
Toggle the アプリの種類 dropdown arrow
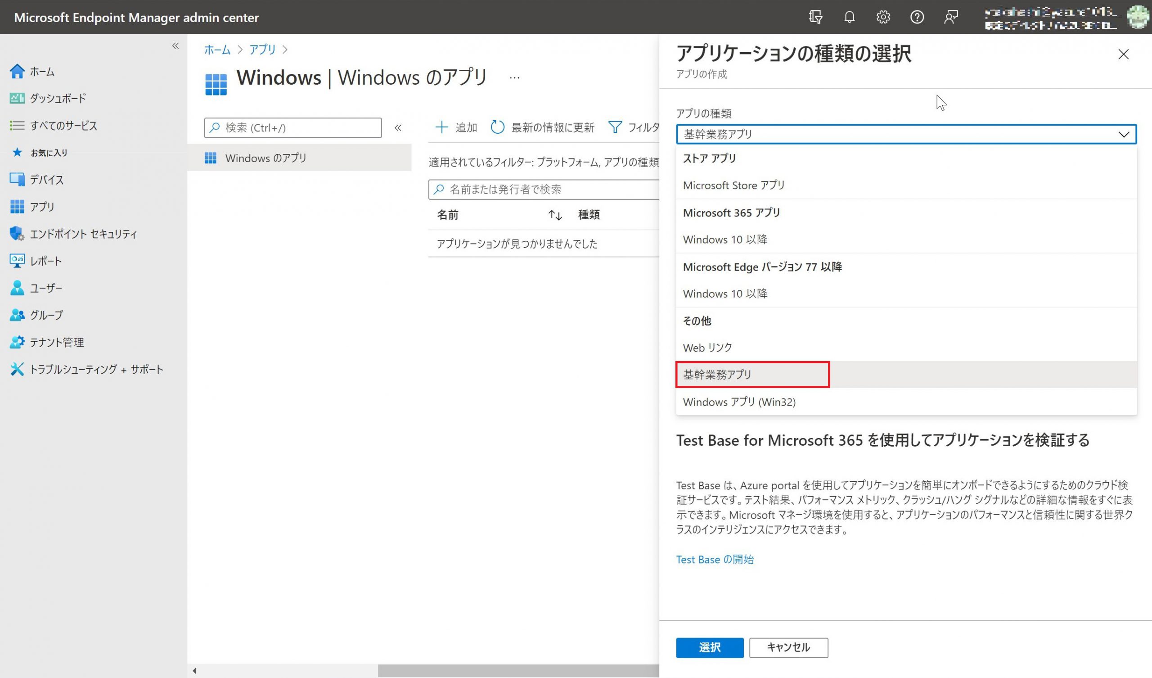tap(1123, 135)
